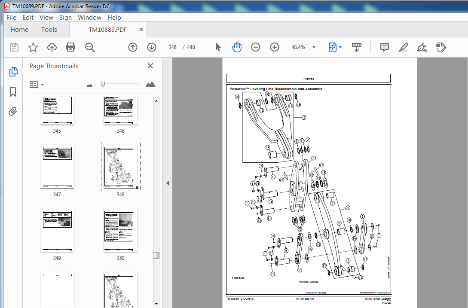Open the zoom level dropdown
Image resolution: width=468 pixels, height=308 pixels.
click(x=314, y=47)
